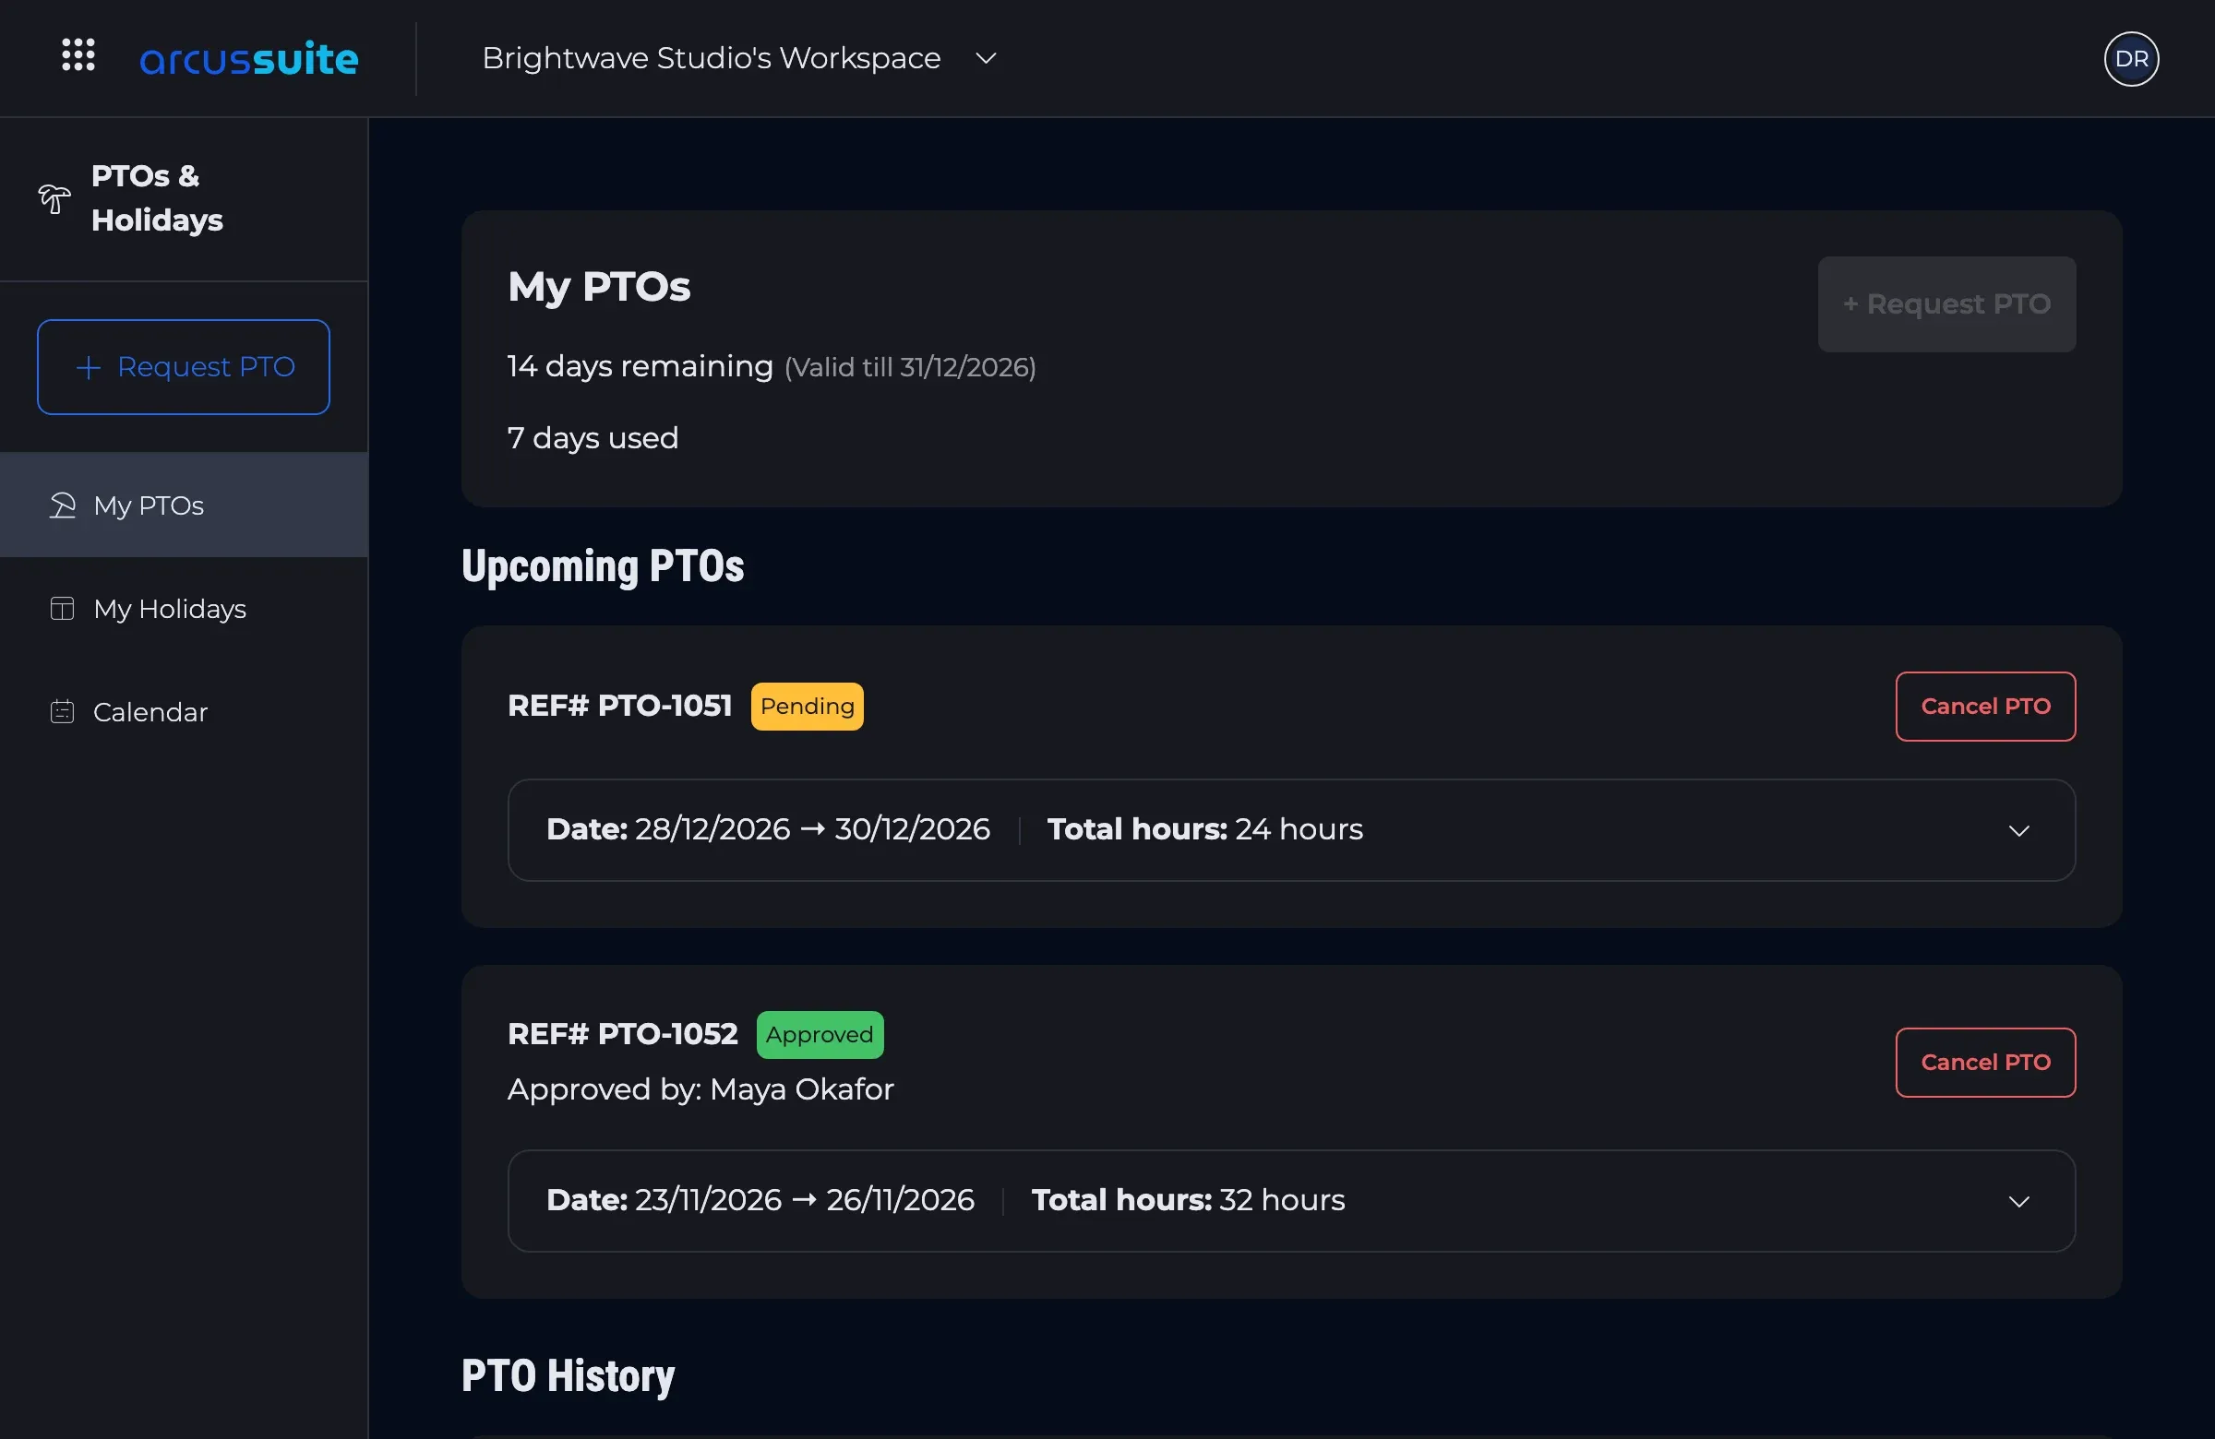Open the workspace switcher chevron

(x=986, y=59)
